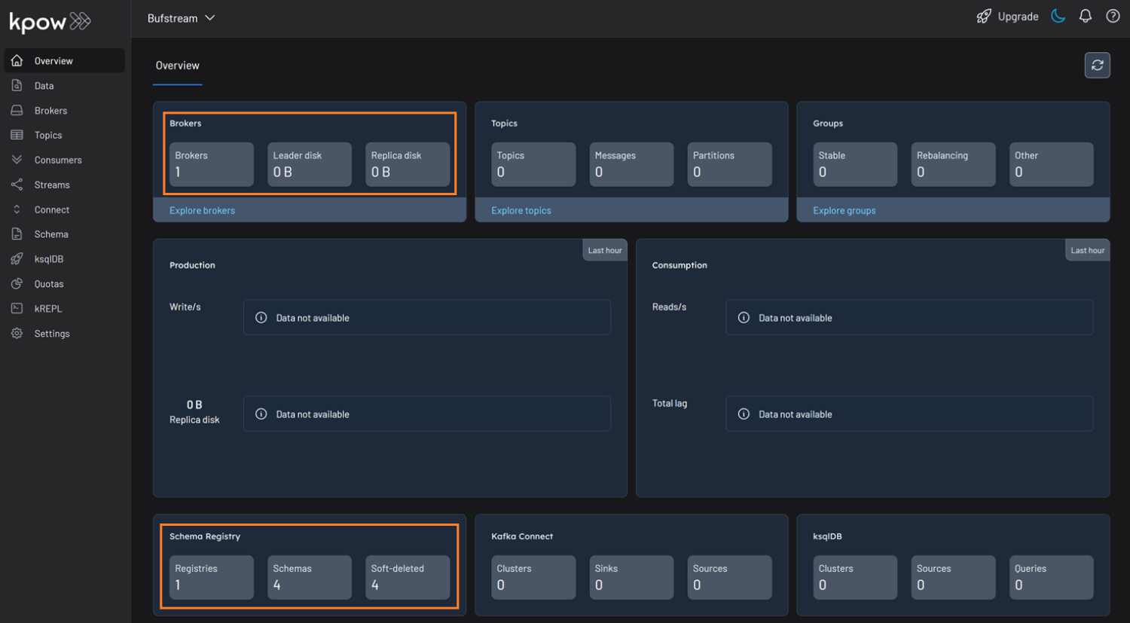Open the help question mark icon

[1113, 16]
